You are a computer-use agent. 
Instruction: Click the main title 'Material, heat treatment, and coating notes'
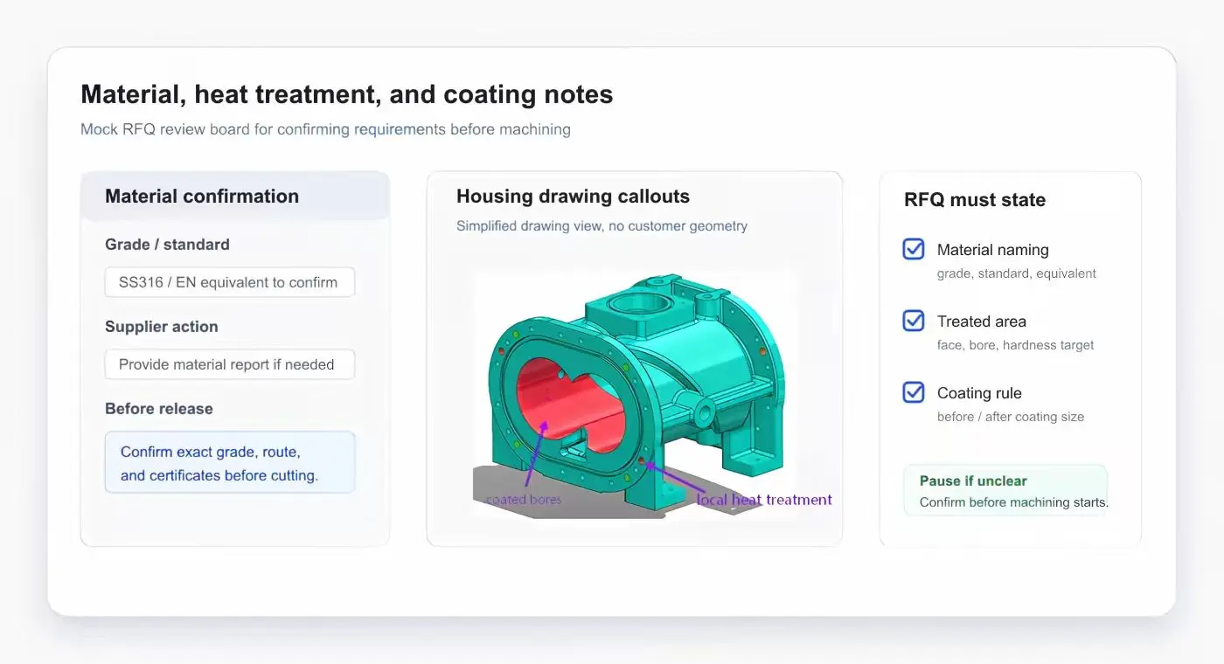click(x=347, y=94)
